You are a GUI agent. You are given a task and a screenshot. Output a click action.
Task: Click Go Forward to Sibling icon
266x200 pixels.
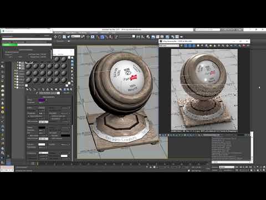pos(71,89)
